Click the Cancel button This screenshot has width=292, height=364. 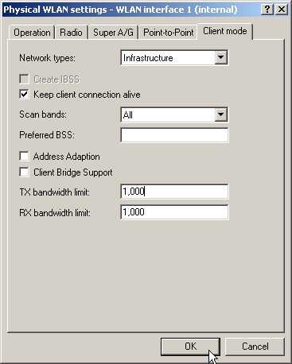coord(255,347)
